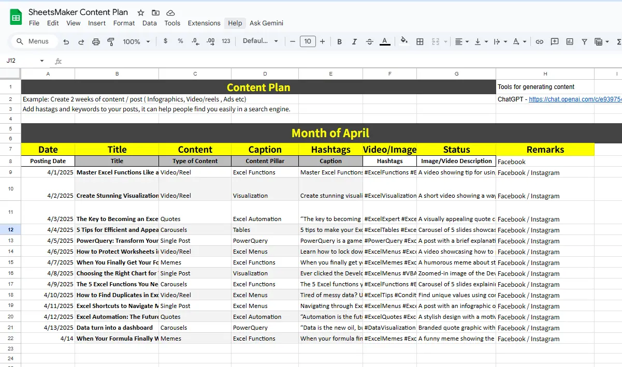
Task: Select the paint format tool
Action: 110,41
